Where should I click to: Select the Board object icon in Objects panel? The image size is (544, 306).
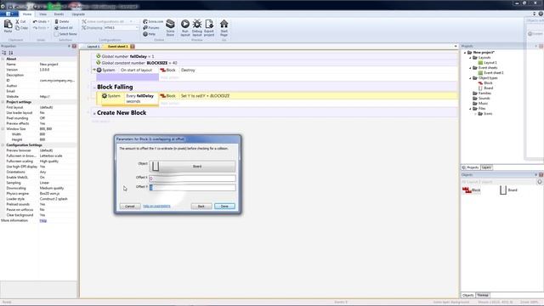click(503, 190)
